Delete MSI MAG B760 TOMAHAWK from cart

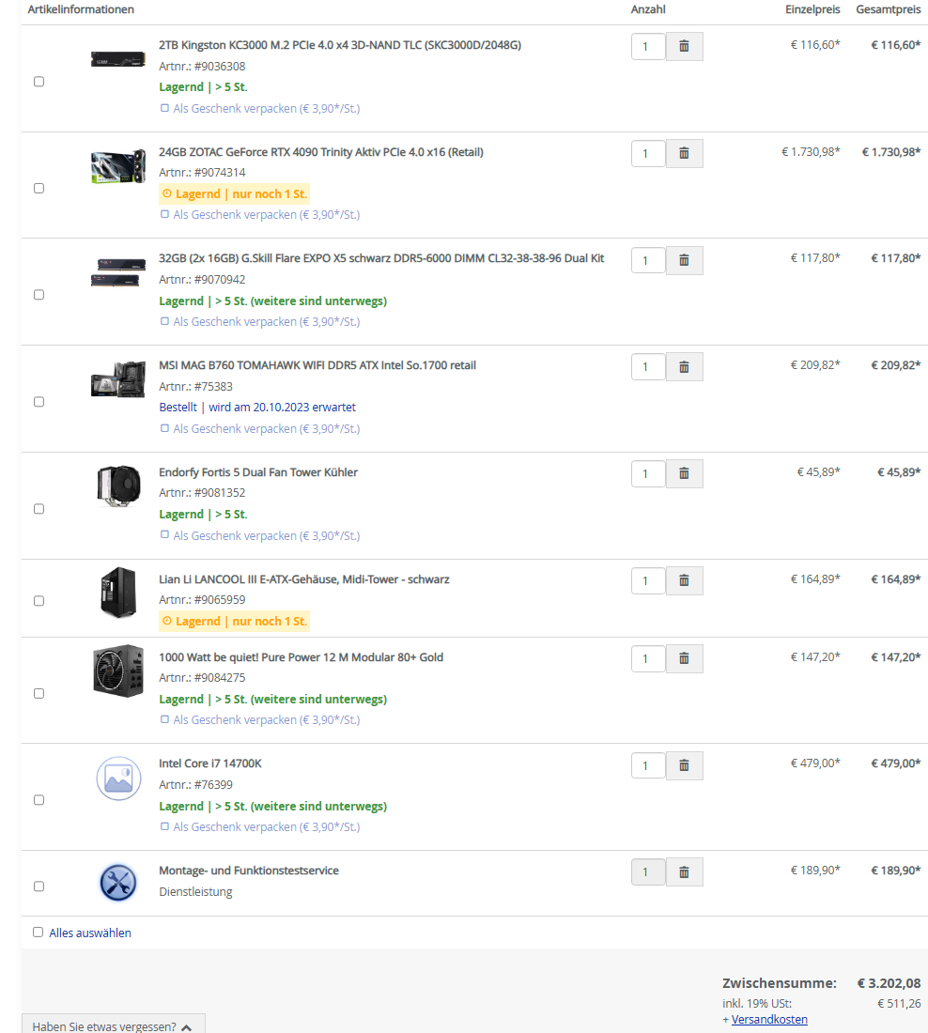pos(684,367)
